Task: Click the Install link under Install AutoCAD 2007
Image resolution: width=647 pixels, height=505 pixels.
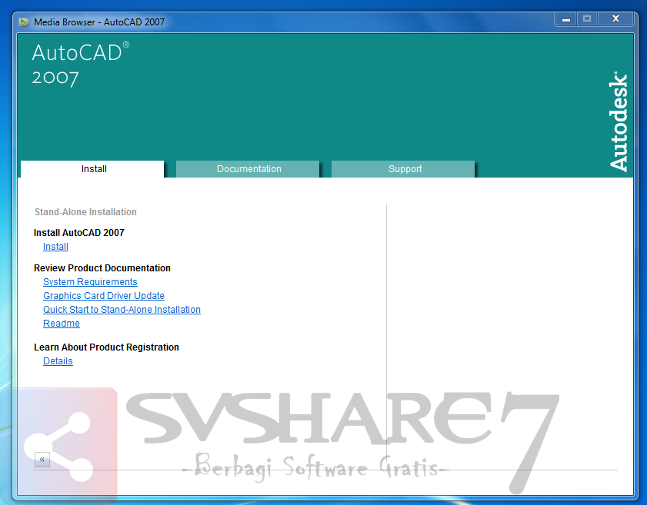Action: pos(55,247)
